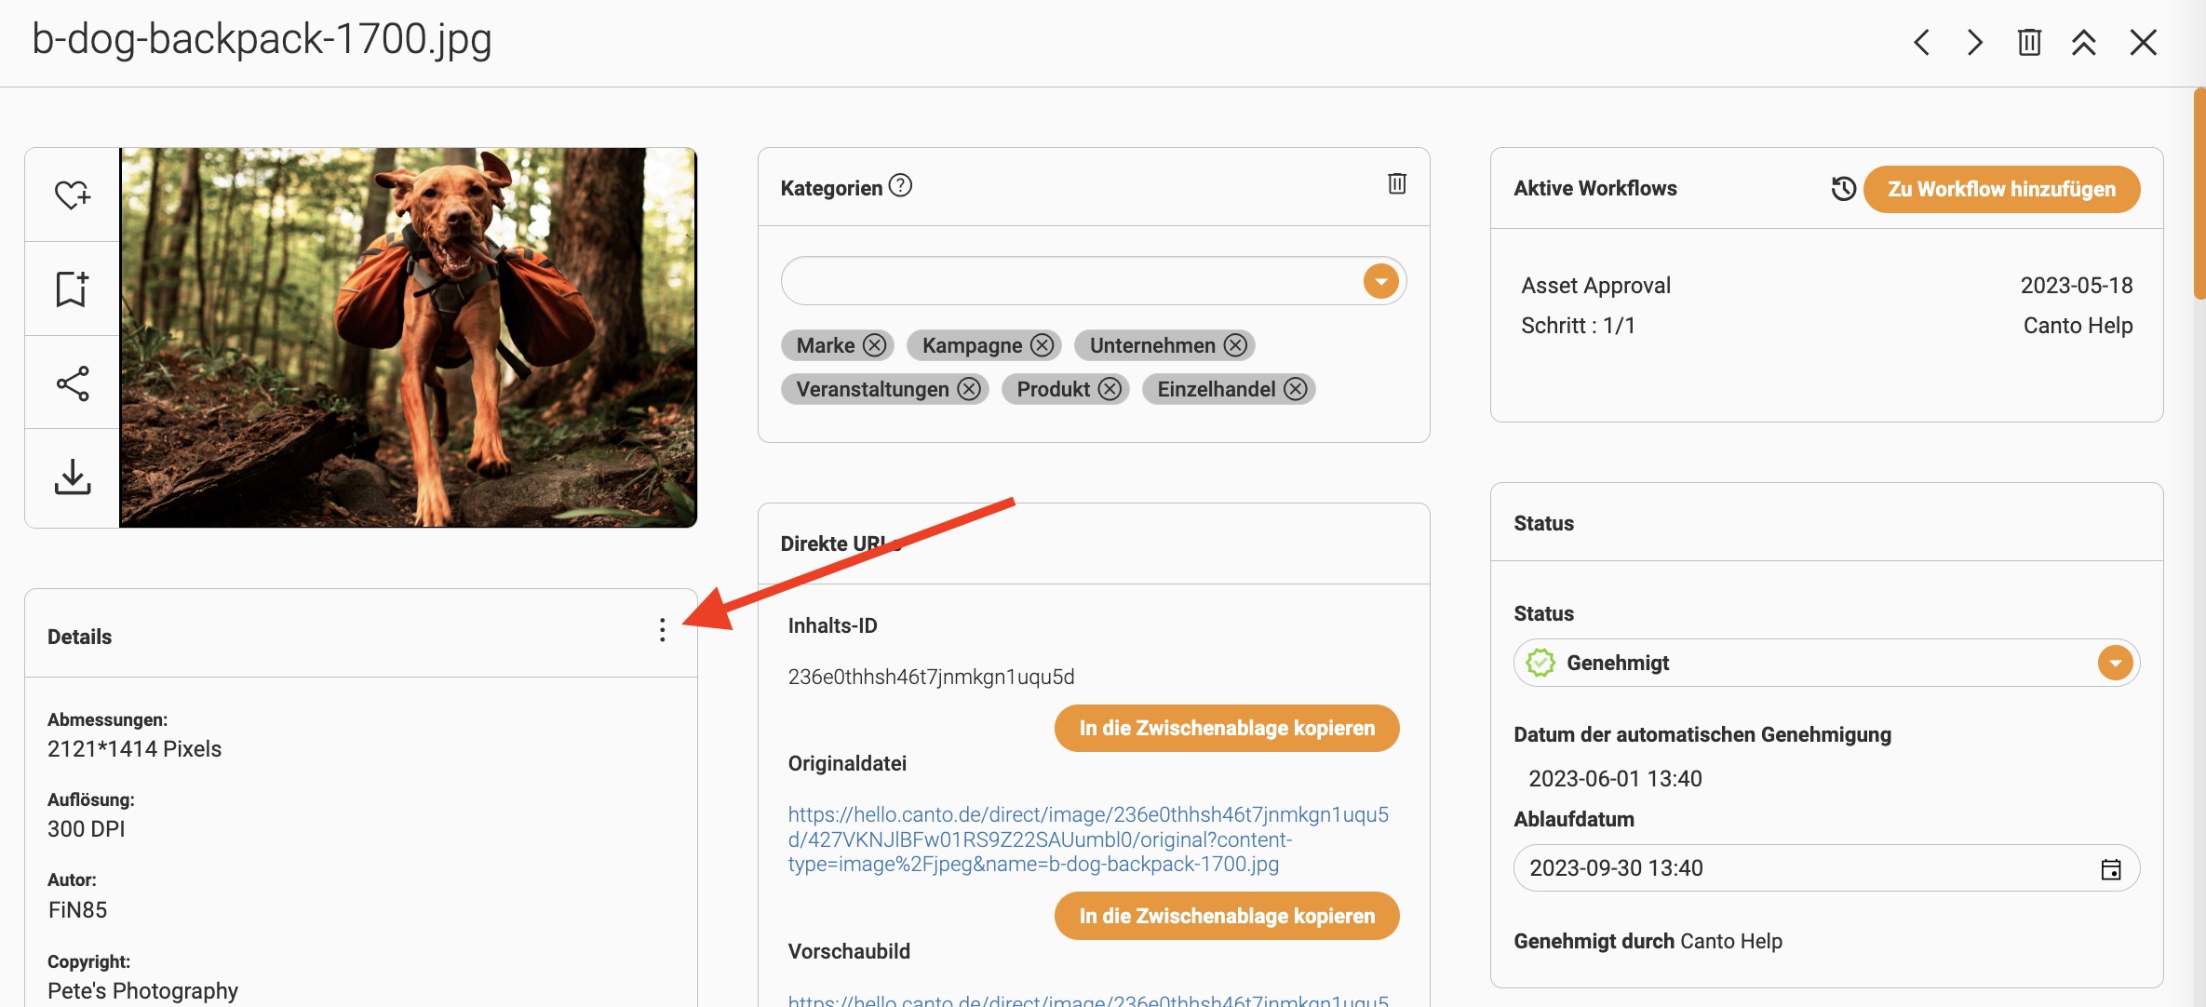Open the Genehmigt status dropdown
The image size is (2206, 1007).
2115,663
